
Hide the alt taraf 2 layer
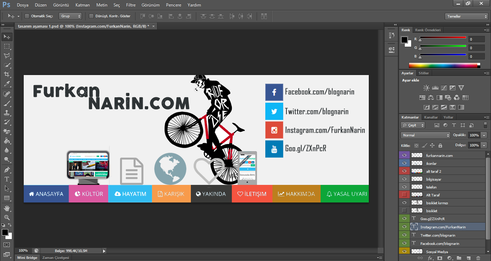[404, 171]
